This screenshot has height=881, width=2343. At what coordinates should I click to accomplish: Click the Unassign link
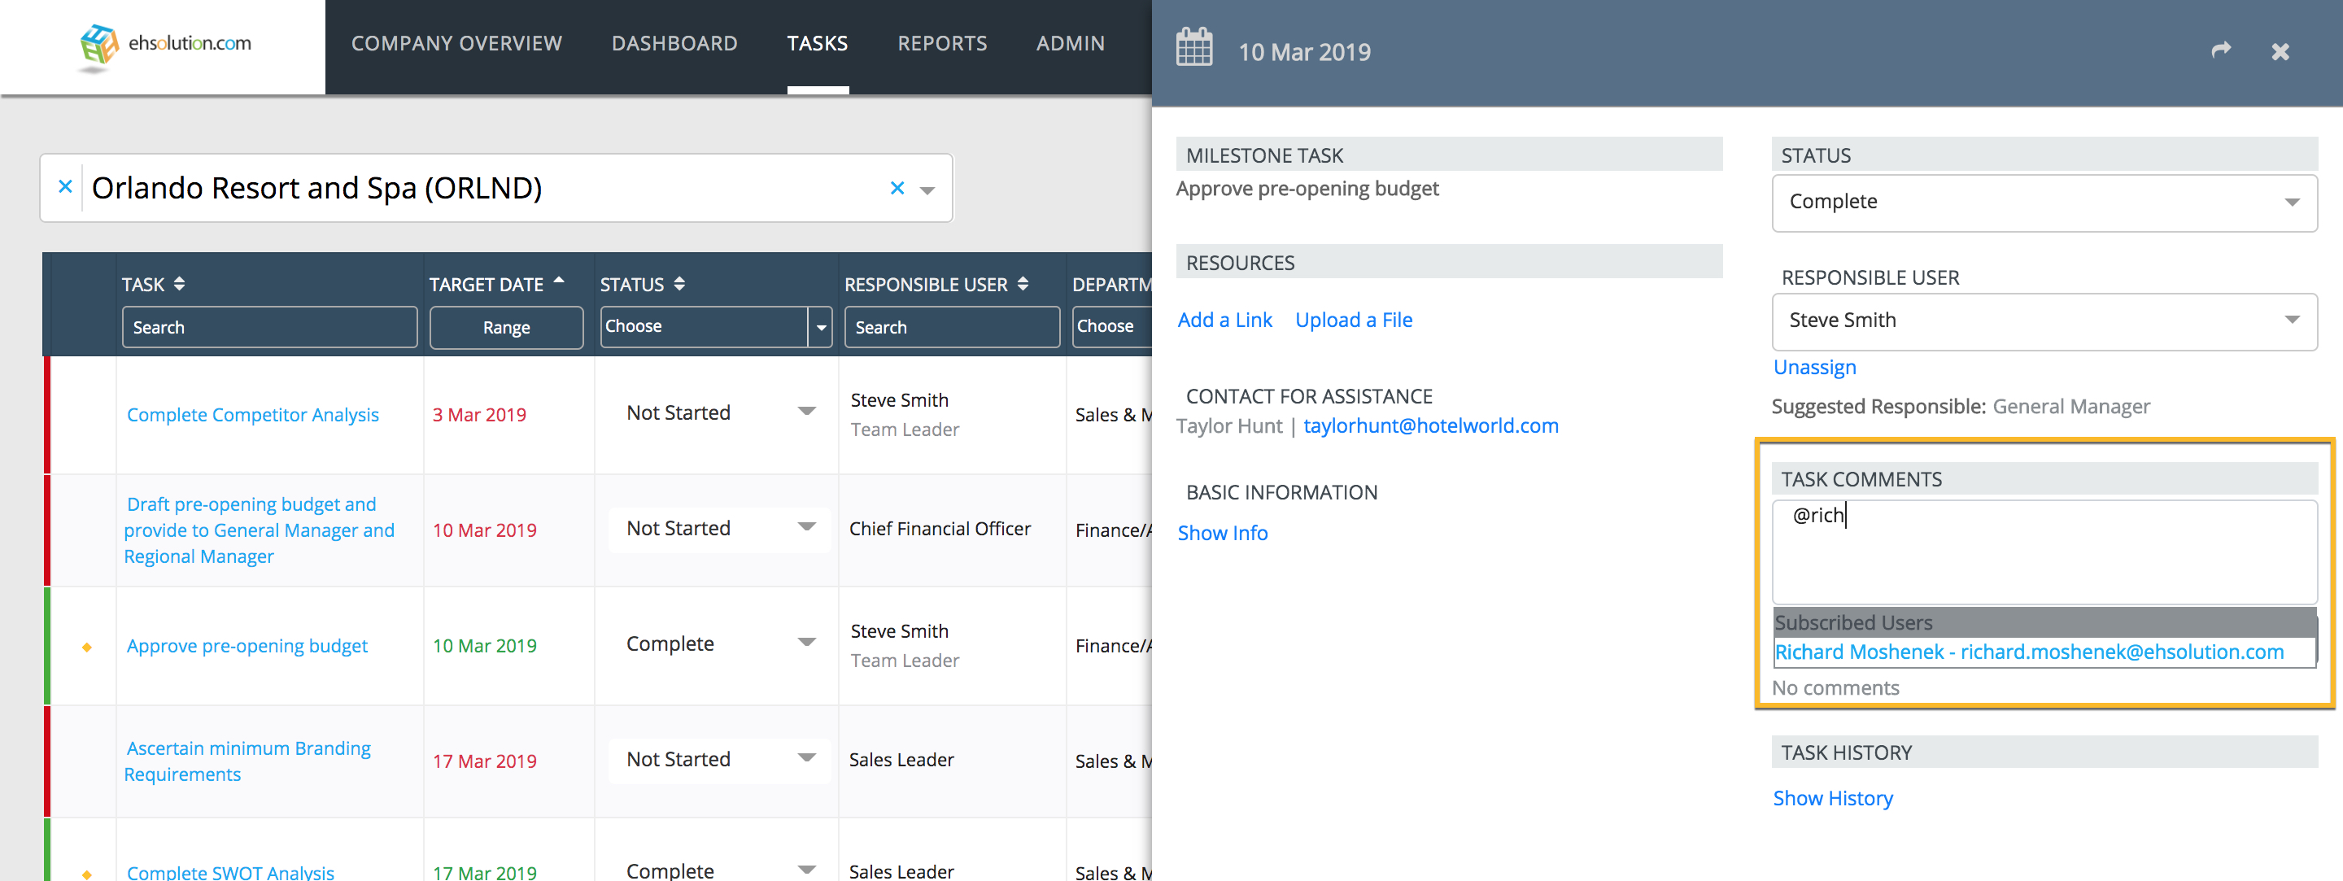click(1814, 368)
